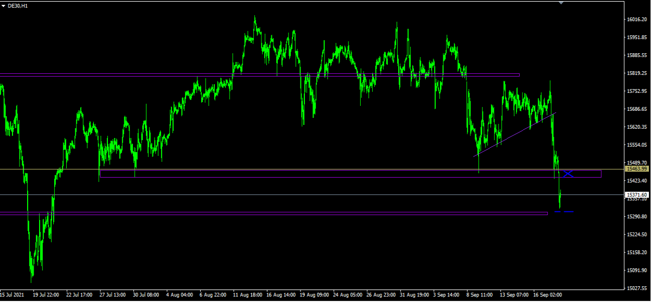Click the 15819.25 price axis label

[637, 73]
